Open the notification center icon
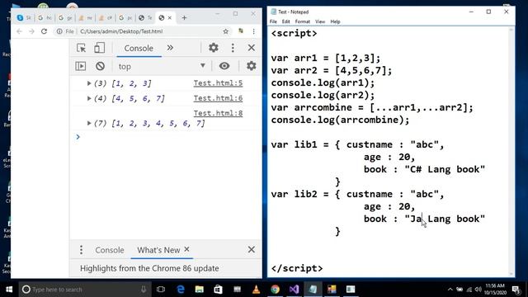The height and width of the screenshot is (297, 528). point(516,290)
